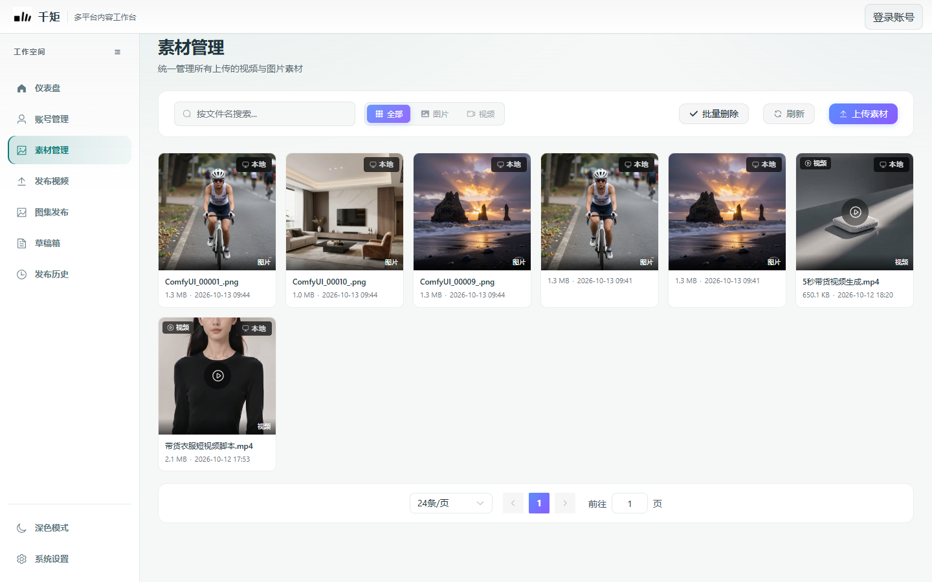Click the 千矩 logo icon
Viewport: 932px width, 582px height.
(22, 16)
